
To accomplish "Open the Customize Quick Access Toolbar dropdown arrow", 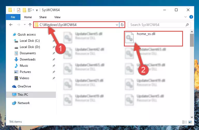I will [x=37, y=10].
